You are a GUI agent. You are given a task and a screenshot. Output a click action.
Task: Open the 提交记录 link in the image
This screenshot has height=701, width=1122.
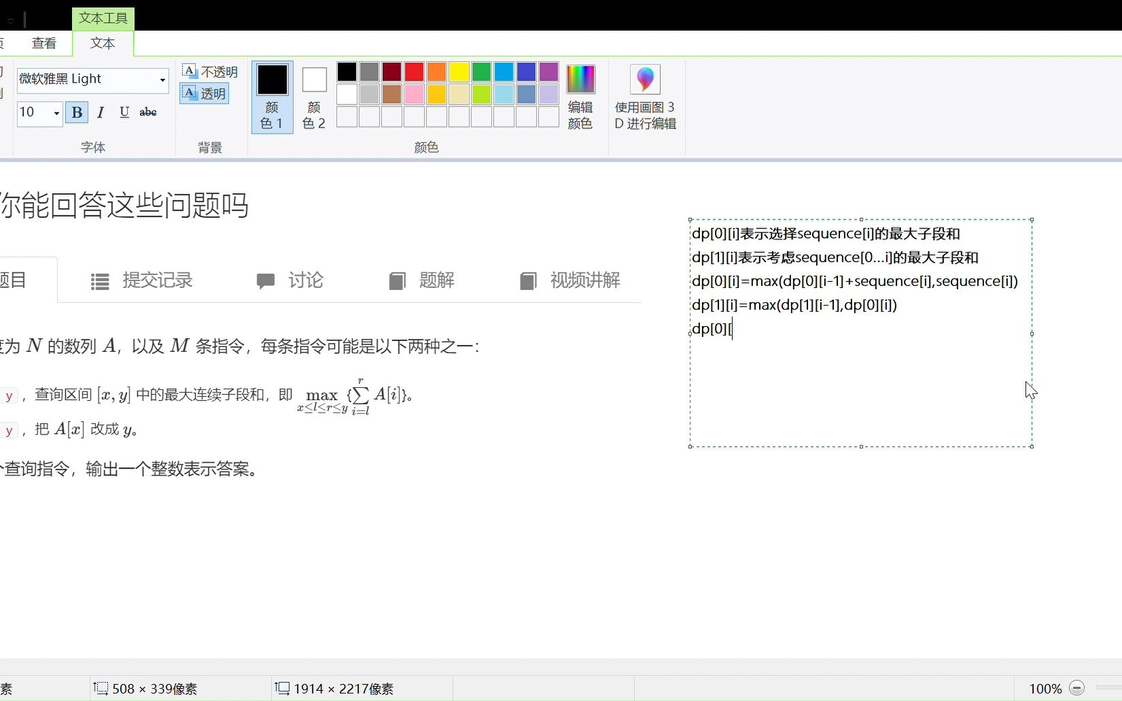pos(158,280)
